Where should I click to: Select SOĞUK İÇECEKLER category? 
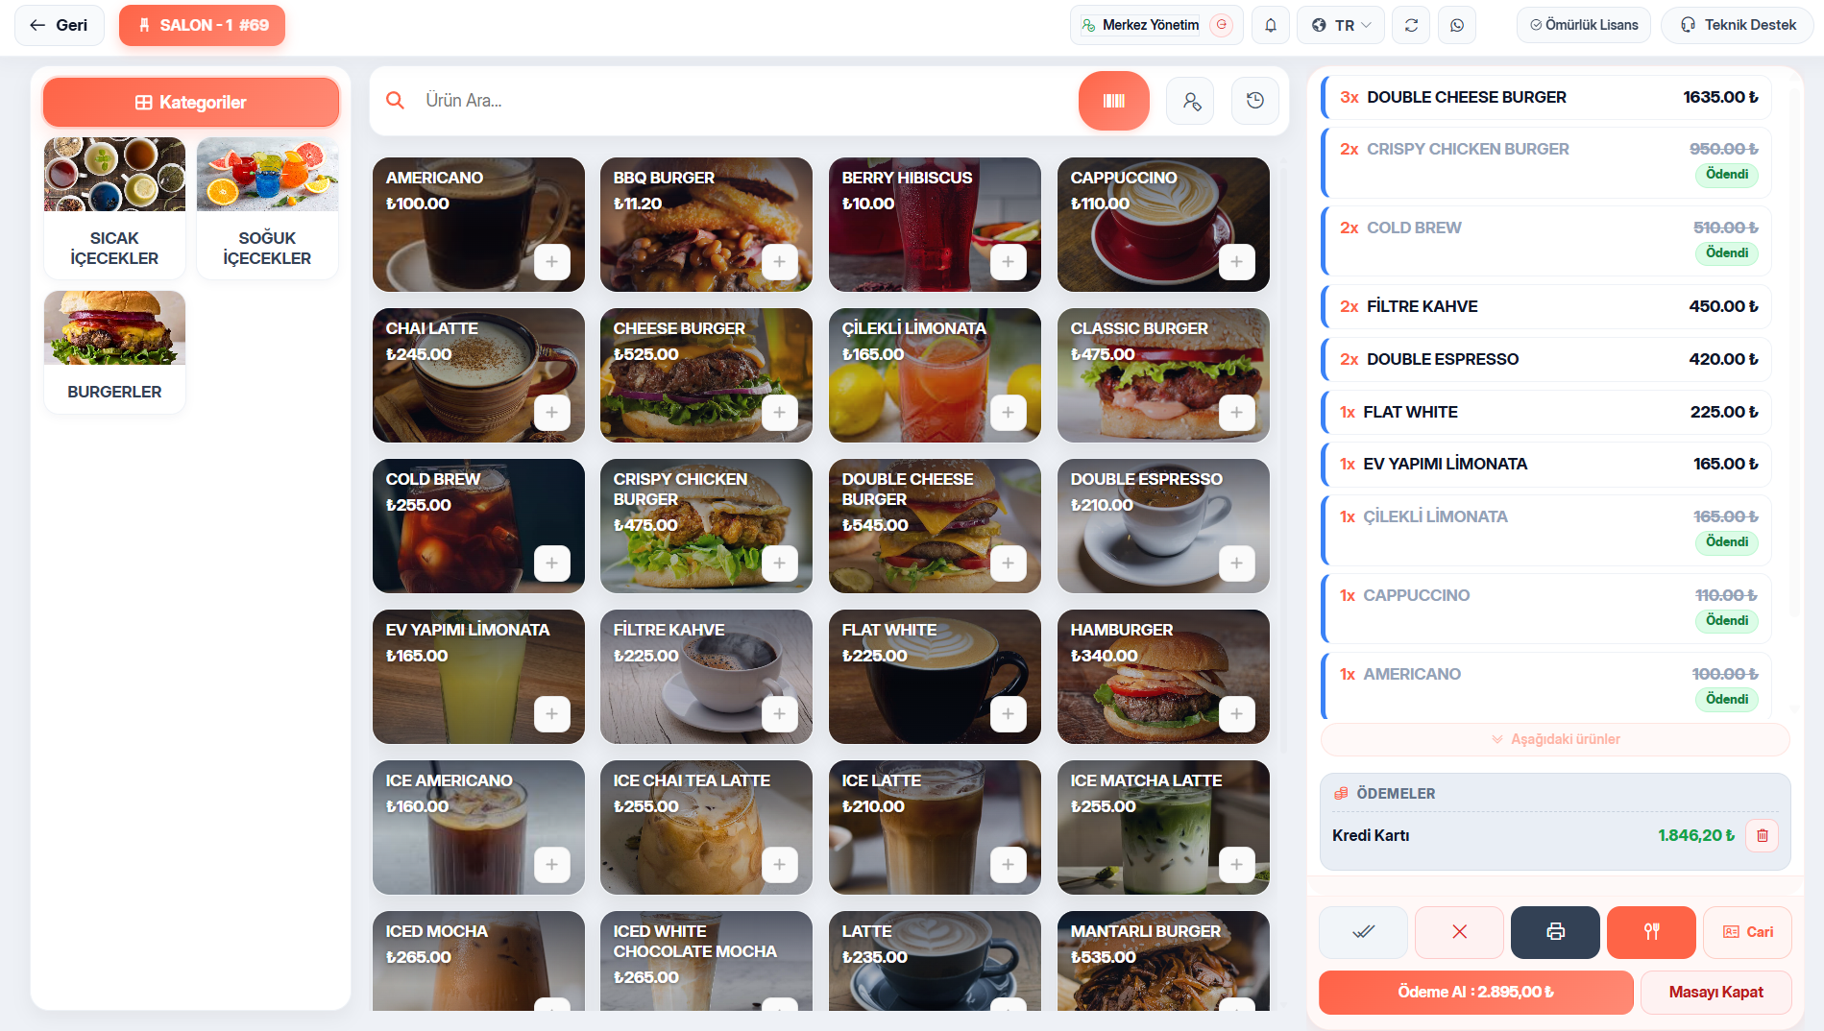(267, 208)
